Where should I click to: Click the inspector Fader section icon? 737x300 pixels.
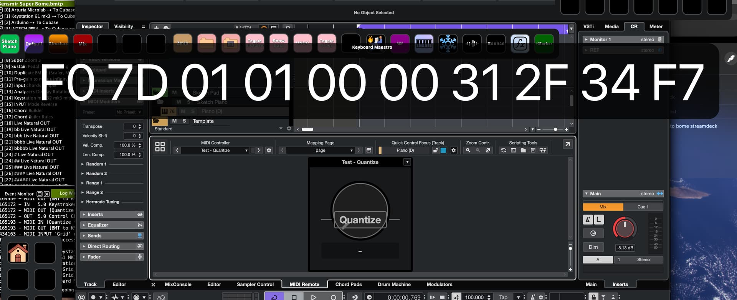click(140, 257)
